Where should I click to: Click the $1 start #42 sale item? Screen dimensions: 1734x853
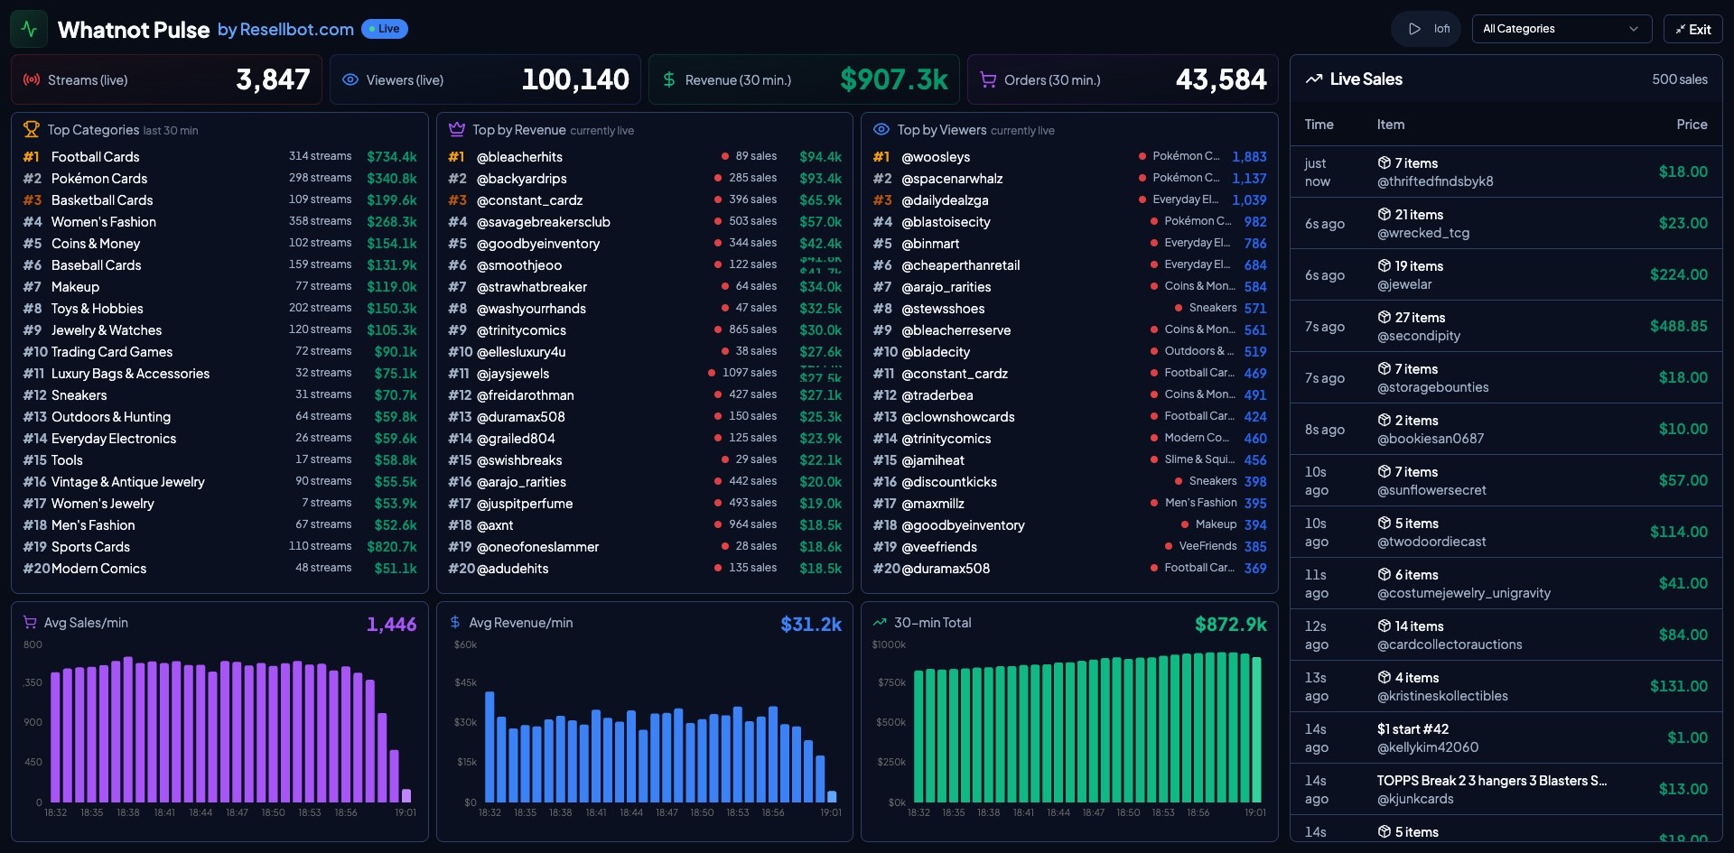[x=1412, y=728]
